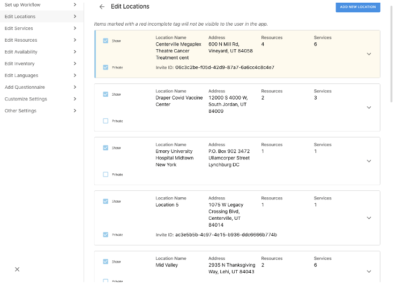Click the chevron next to Edit Locations sidebar item
397x285 pixels.
click(74, 17)
